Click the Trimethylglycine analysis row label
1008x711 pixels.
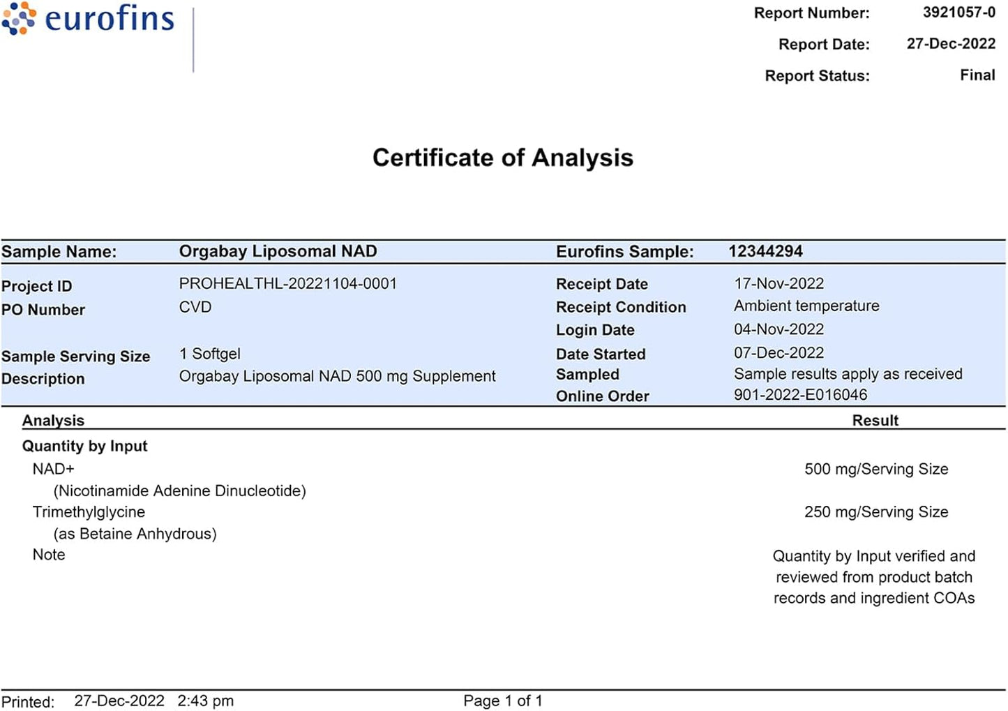coord(89,512)
